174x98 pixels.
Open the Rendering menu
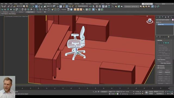(56, 4)
